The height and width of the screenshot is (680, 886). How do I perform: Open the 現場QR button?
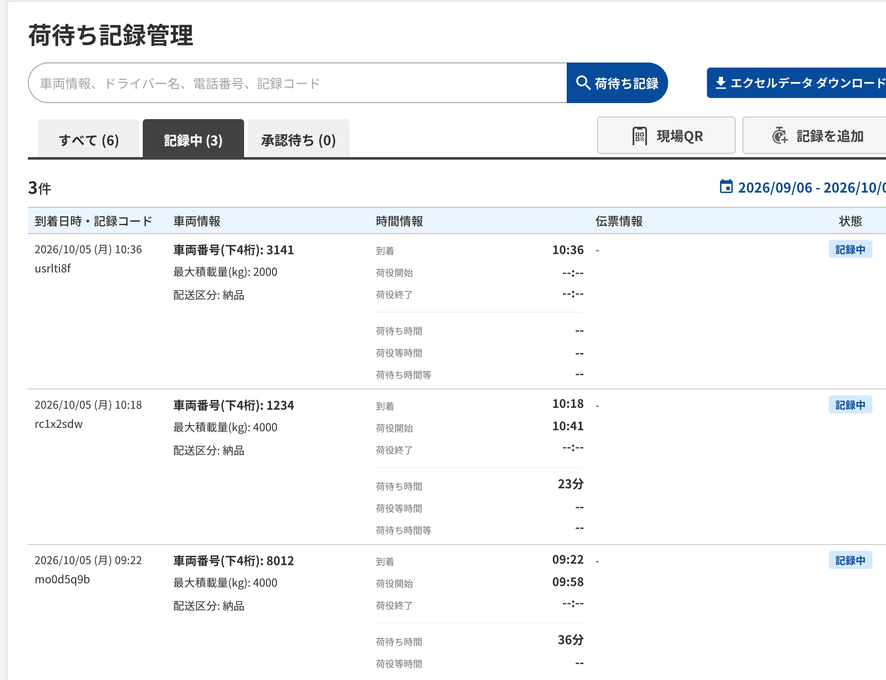coord(666,135)
